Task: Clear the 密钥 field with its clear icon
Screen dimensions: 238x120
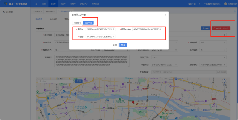Action: point(113,37)
